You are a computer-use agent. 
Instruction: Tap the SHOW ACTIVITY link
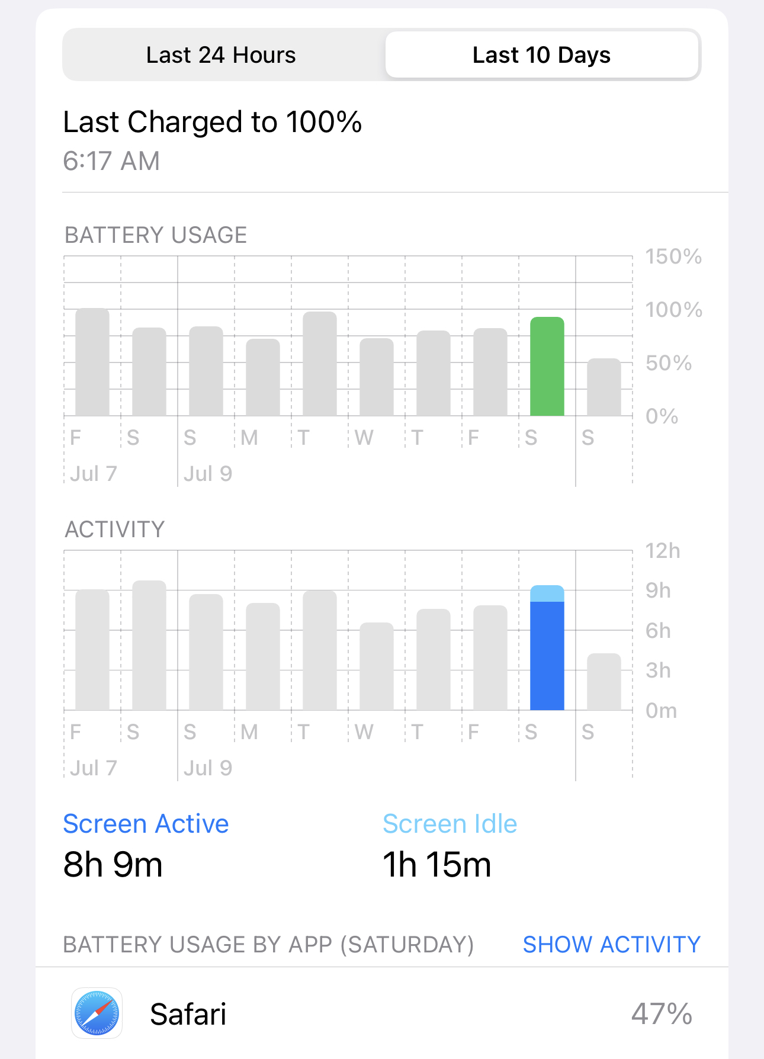(611, 944)
